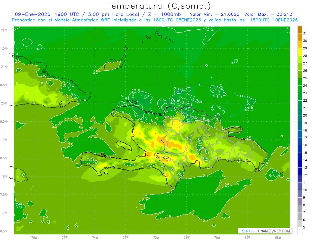The image size is (312, 241).
Task: Pick the teal swatch between 19 and 20
Action: (300, 119)
